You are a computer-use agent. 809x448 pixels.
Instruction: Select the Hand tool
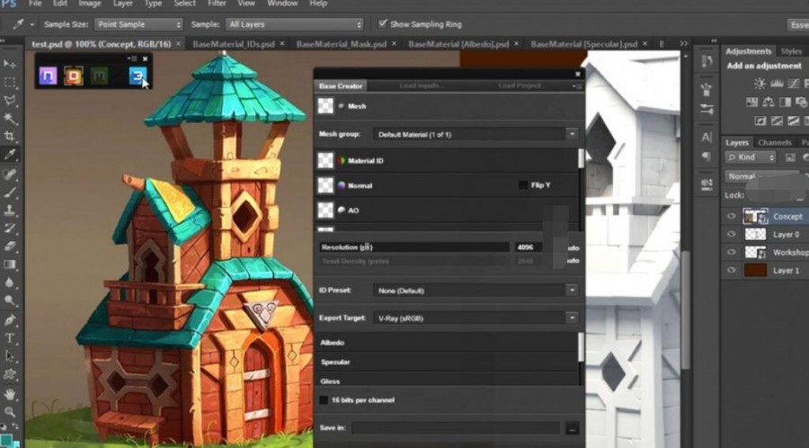(9, 394)
